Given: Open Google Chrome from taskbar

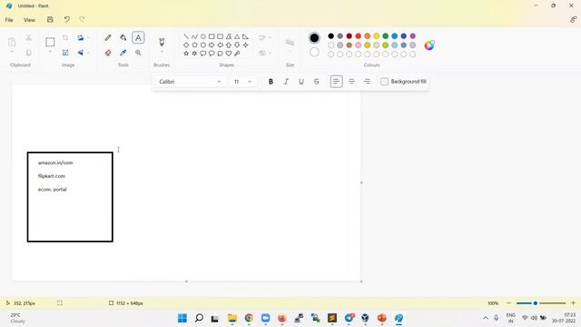Looking at the screenshot, I should [249, 318].
